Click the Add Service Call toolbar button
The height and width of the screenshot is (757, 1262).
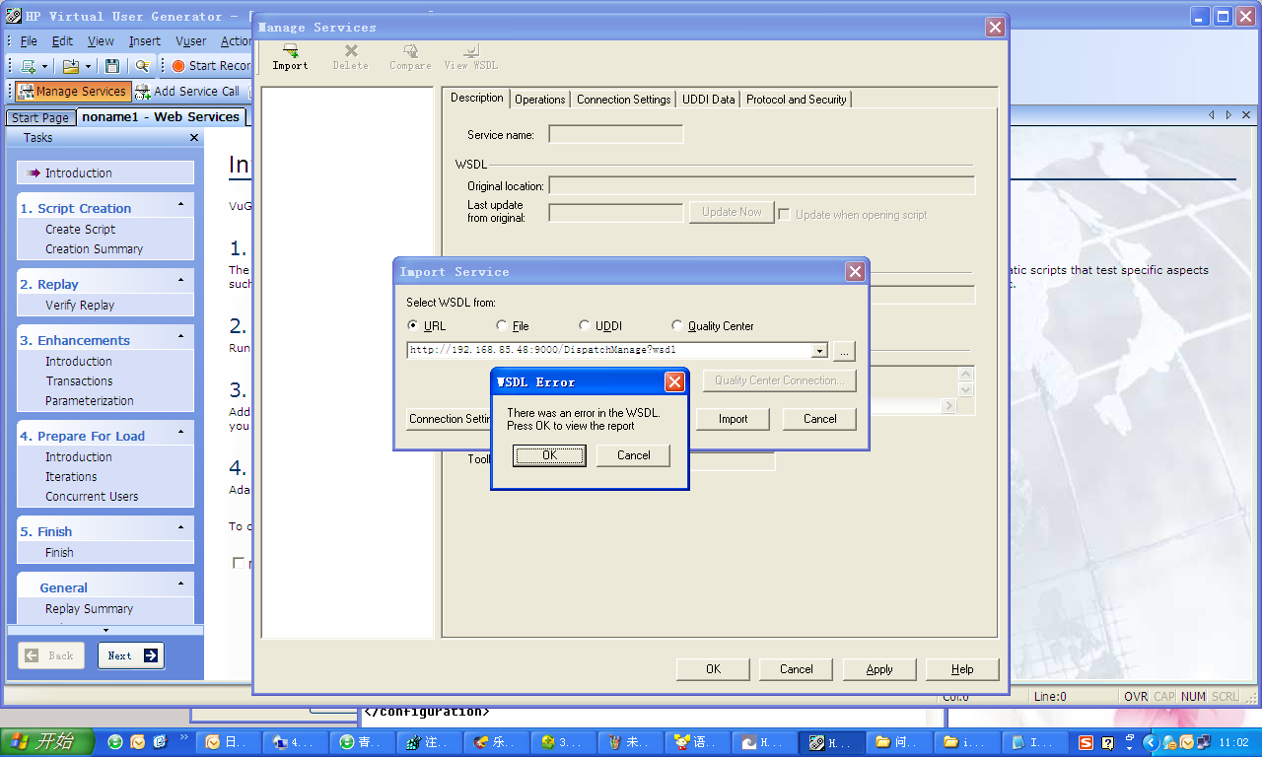pos(187,92)
